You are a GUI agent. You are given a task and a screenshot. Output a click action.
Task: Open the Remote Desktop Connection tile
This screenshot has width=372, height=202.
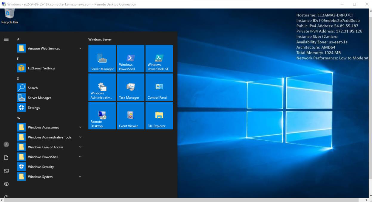[102, 116]
